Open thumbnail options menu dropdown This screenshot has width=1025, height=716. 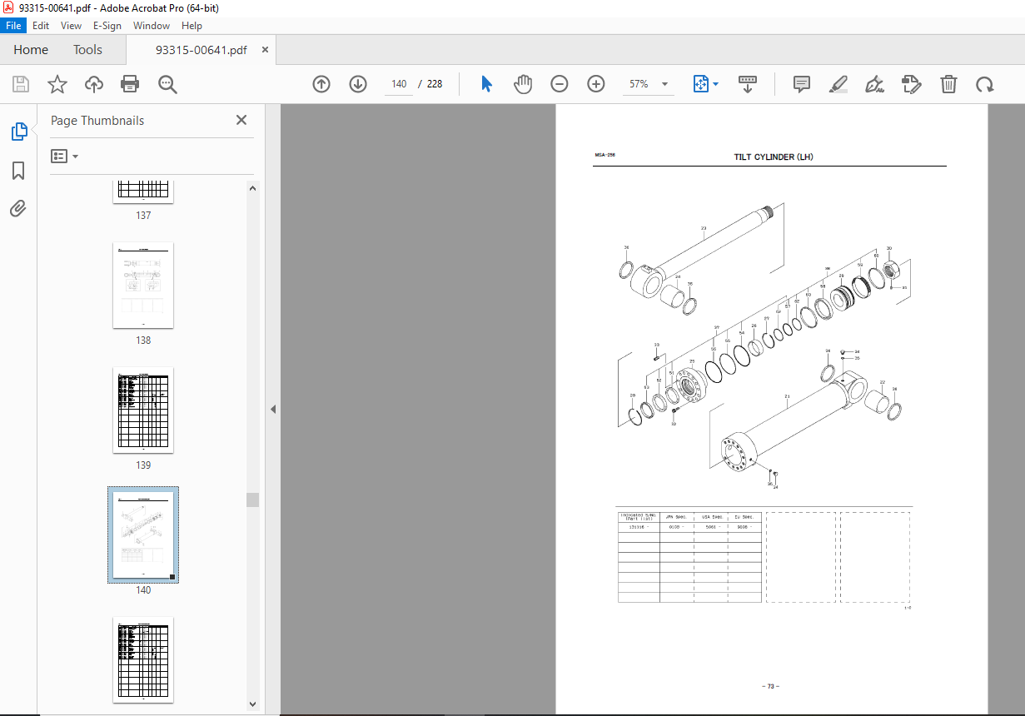coord(65,156)
